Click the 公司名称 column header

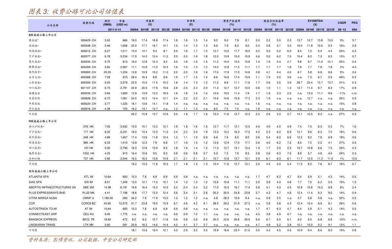click(x=52, y=25)
